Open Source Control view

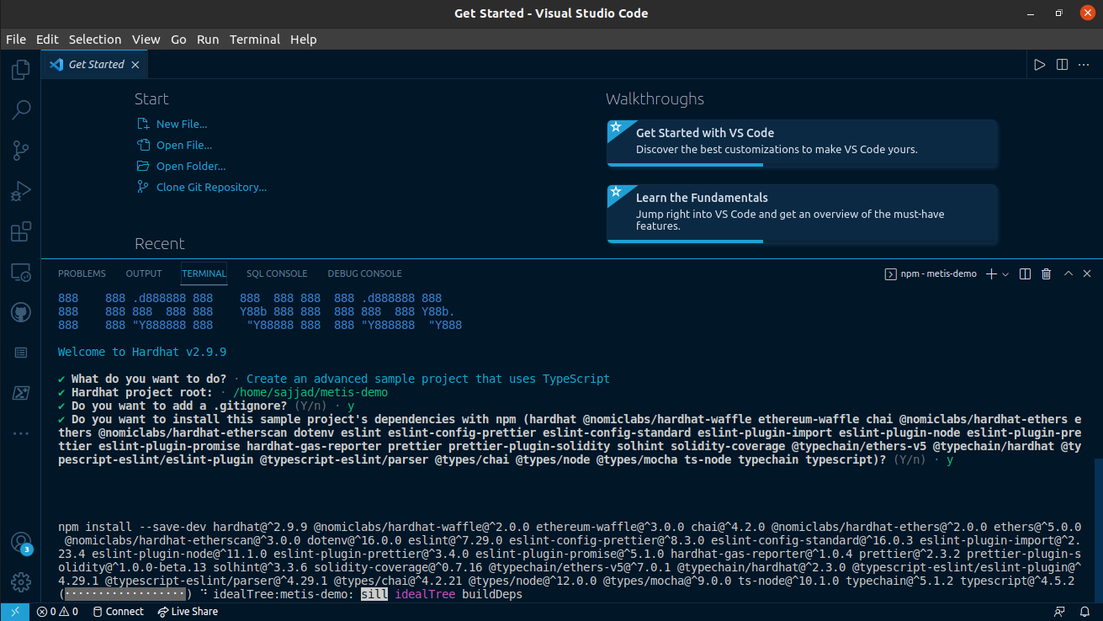click(x=20, y=151)
